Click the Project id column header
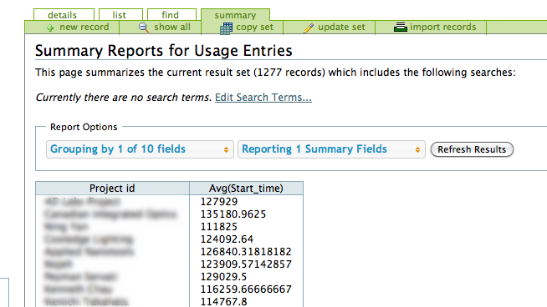The height and width of the screenshot is (307, 547). (112, 189)
